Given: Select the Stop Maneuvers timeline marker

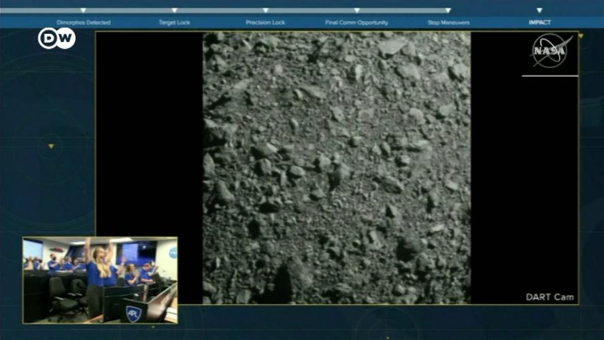Looking at the screenshot, I should 448,10.
